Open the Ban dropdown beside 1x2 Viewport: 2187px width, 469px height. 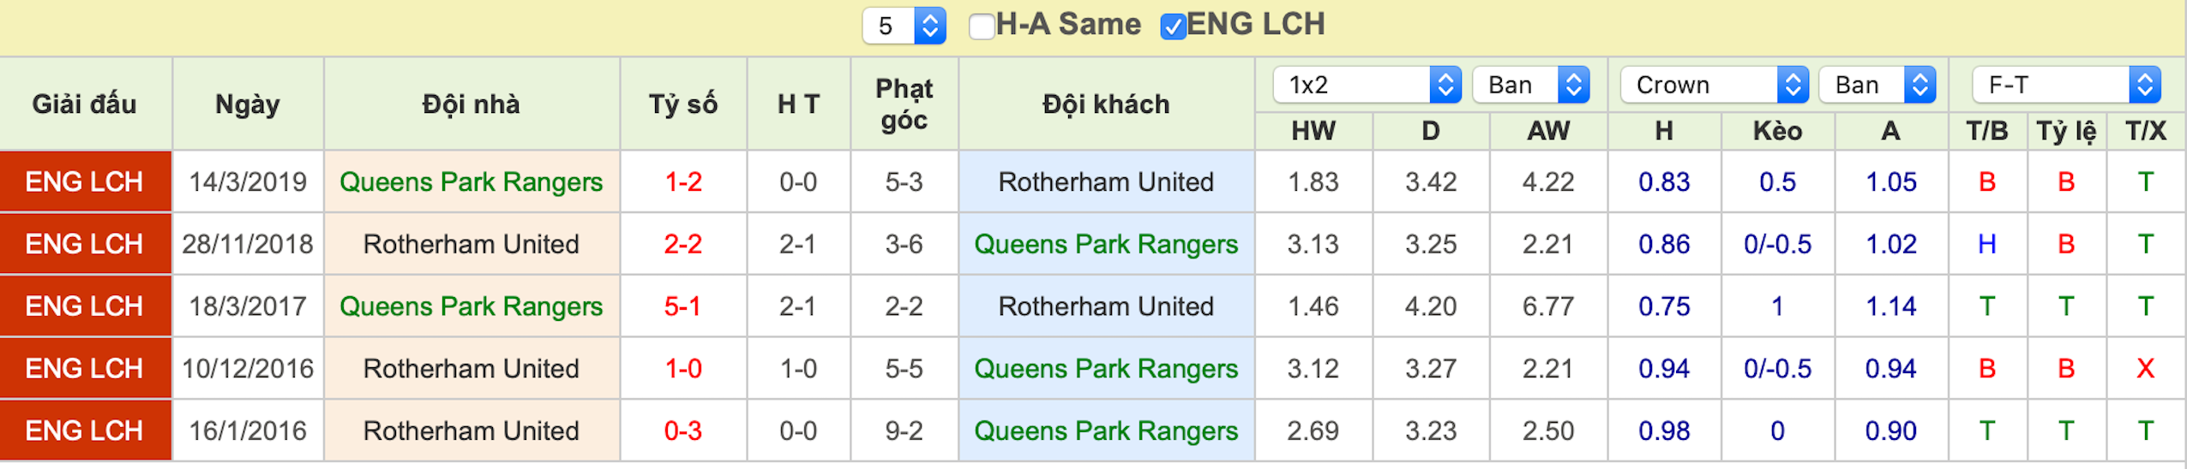[x=1531, y=85]
